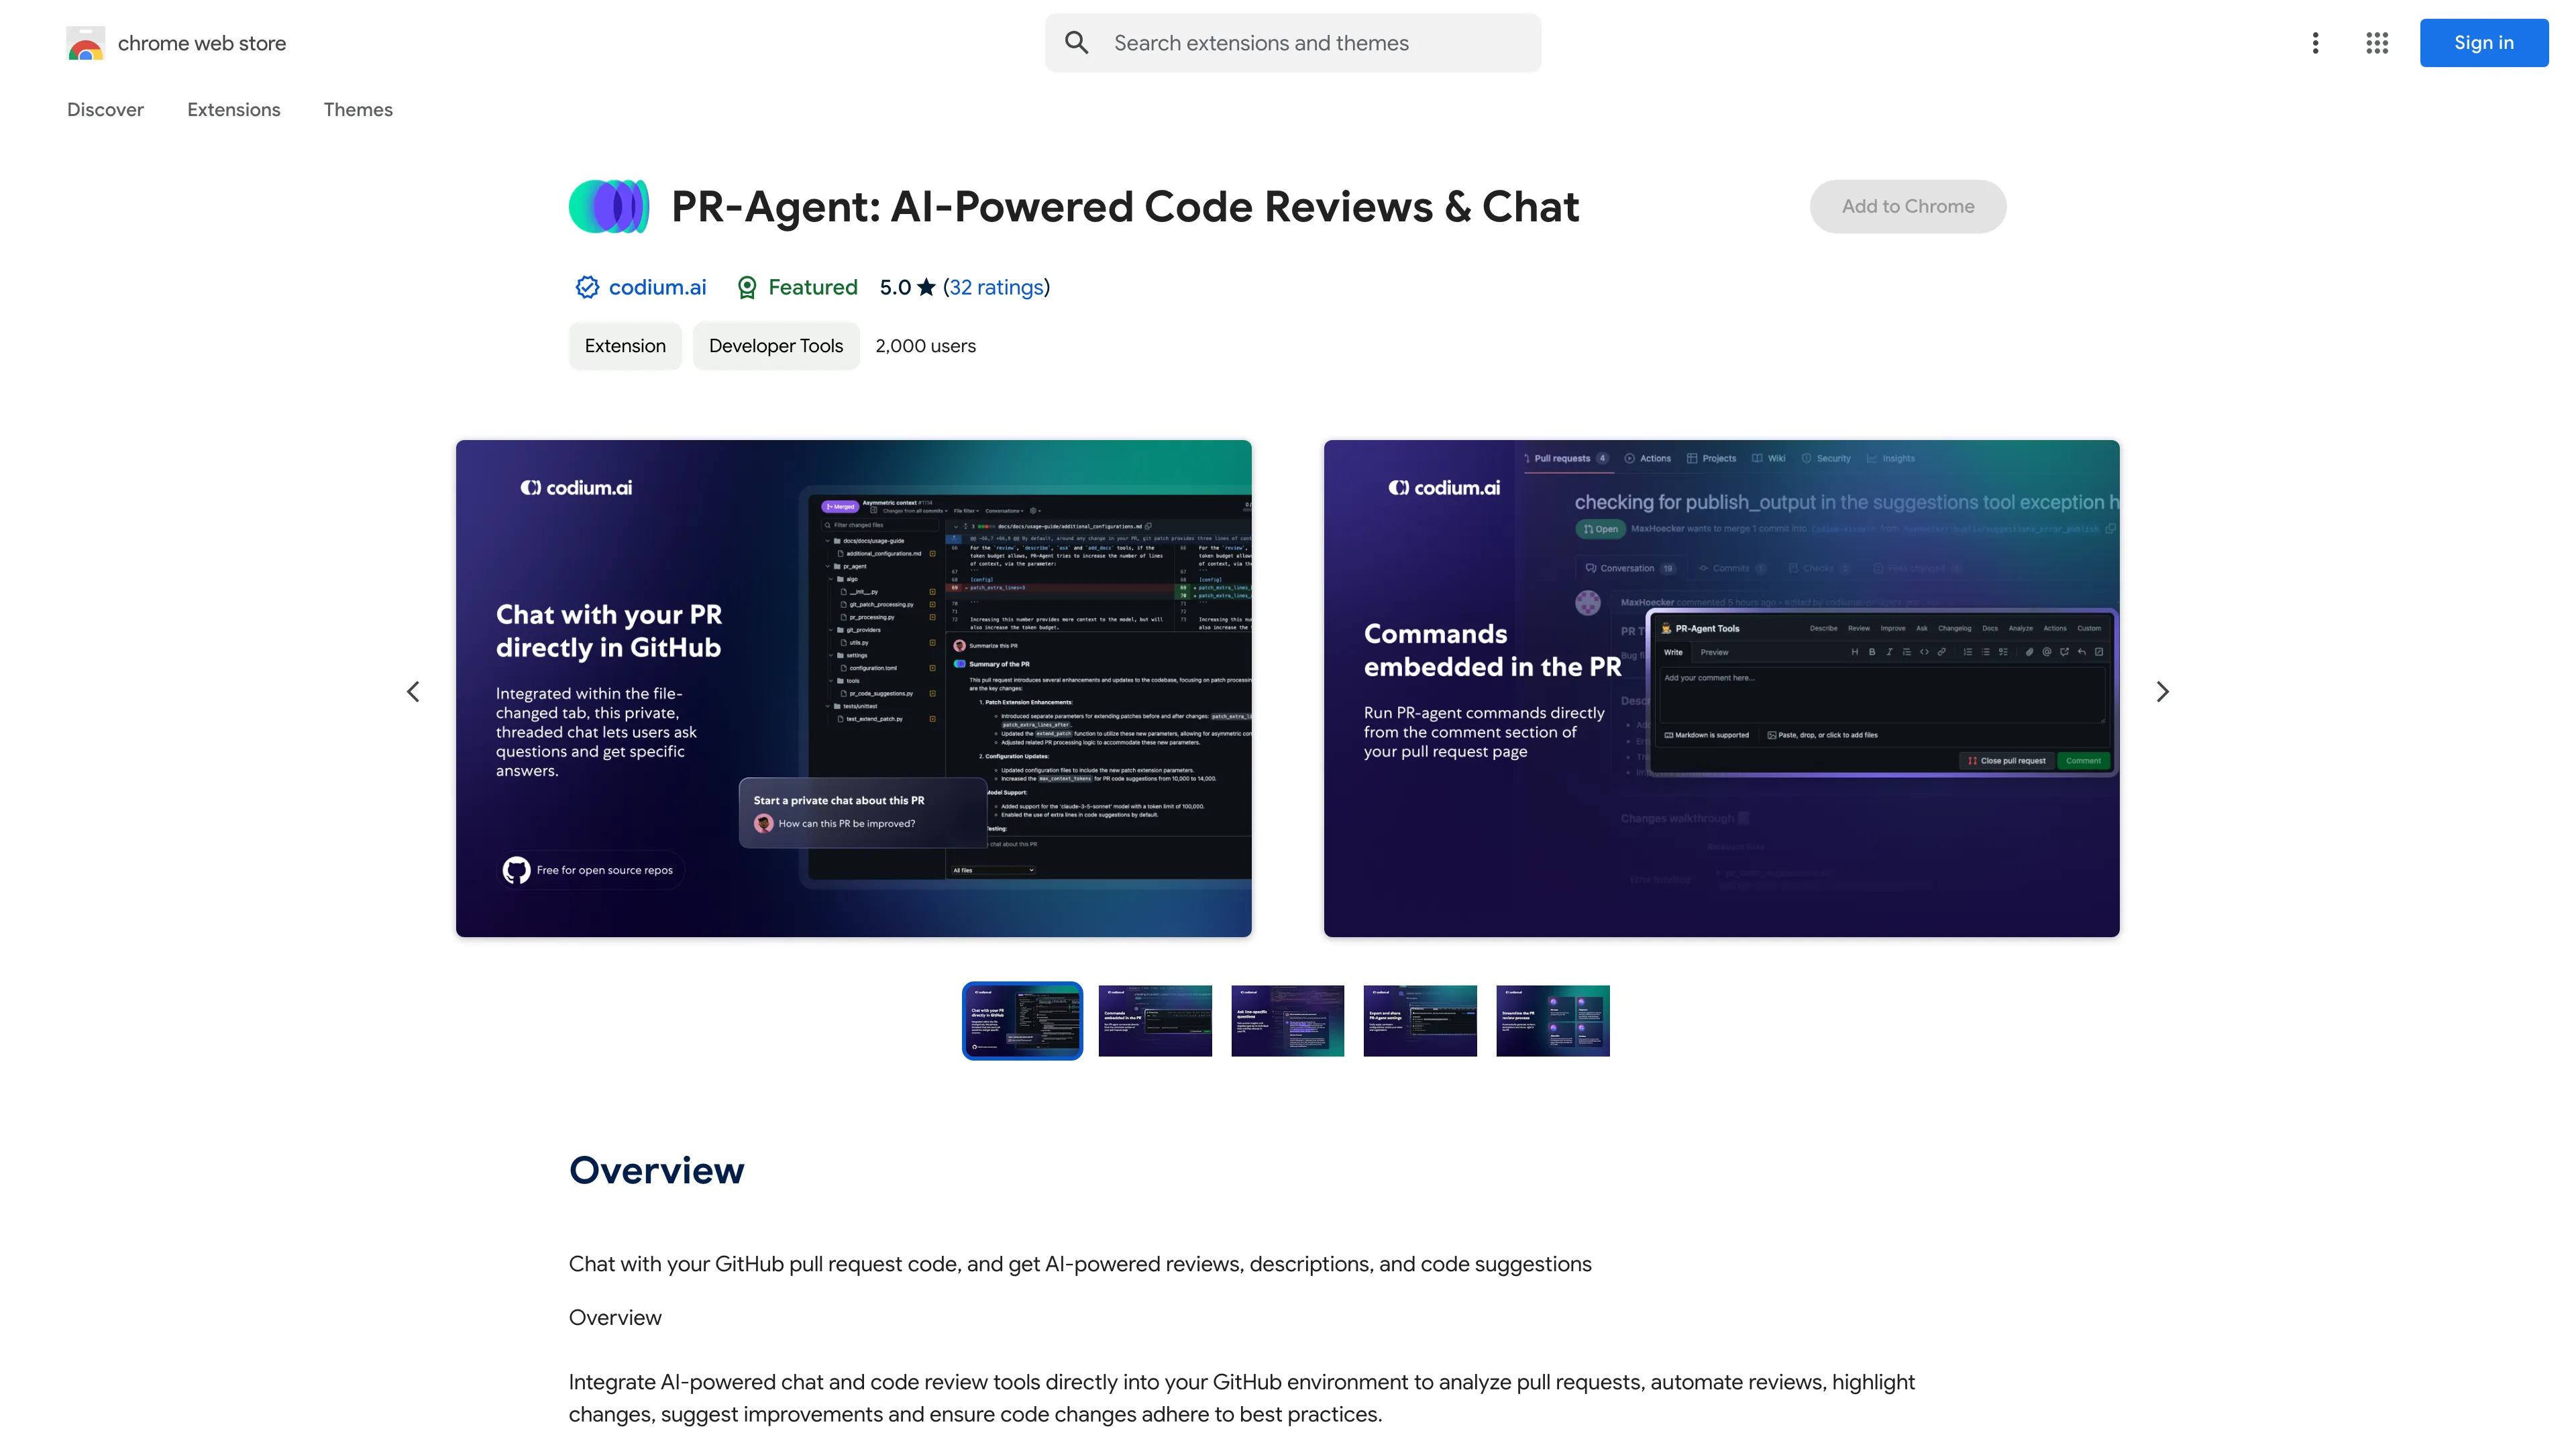Open the 'Chat with your PR' screenshot

coord(853,688)
